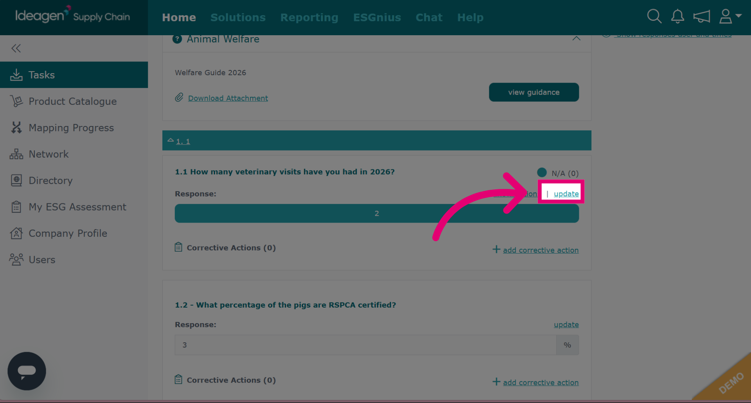The height and width of the screenshot is (403, 751).
Task: Open notifications bell icon
Action: [677, 16]
